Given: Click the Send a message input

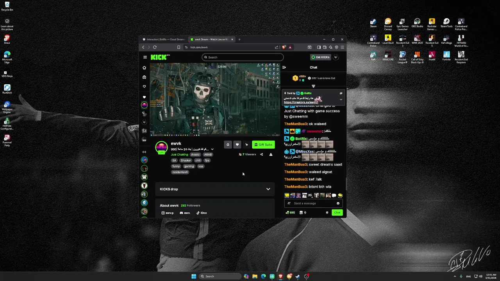Looking at the screenshot, I should tap(314, 203).
